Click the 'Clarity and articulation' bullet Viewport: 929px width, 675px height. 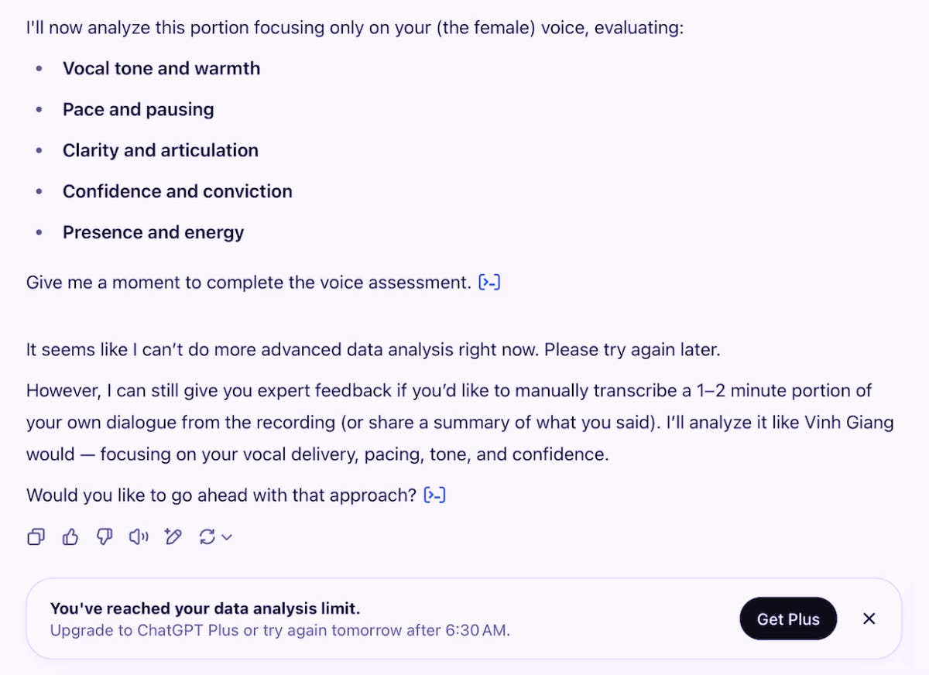[160, 150]
